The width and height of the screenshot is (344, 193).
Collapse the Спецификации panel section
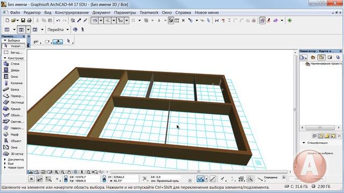pos(304,143)
